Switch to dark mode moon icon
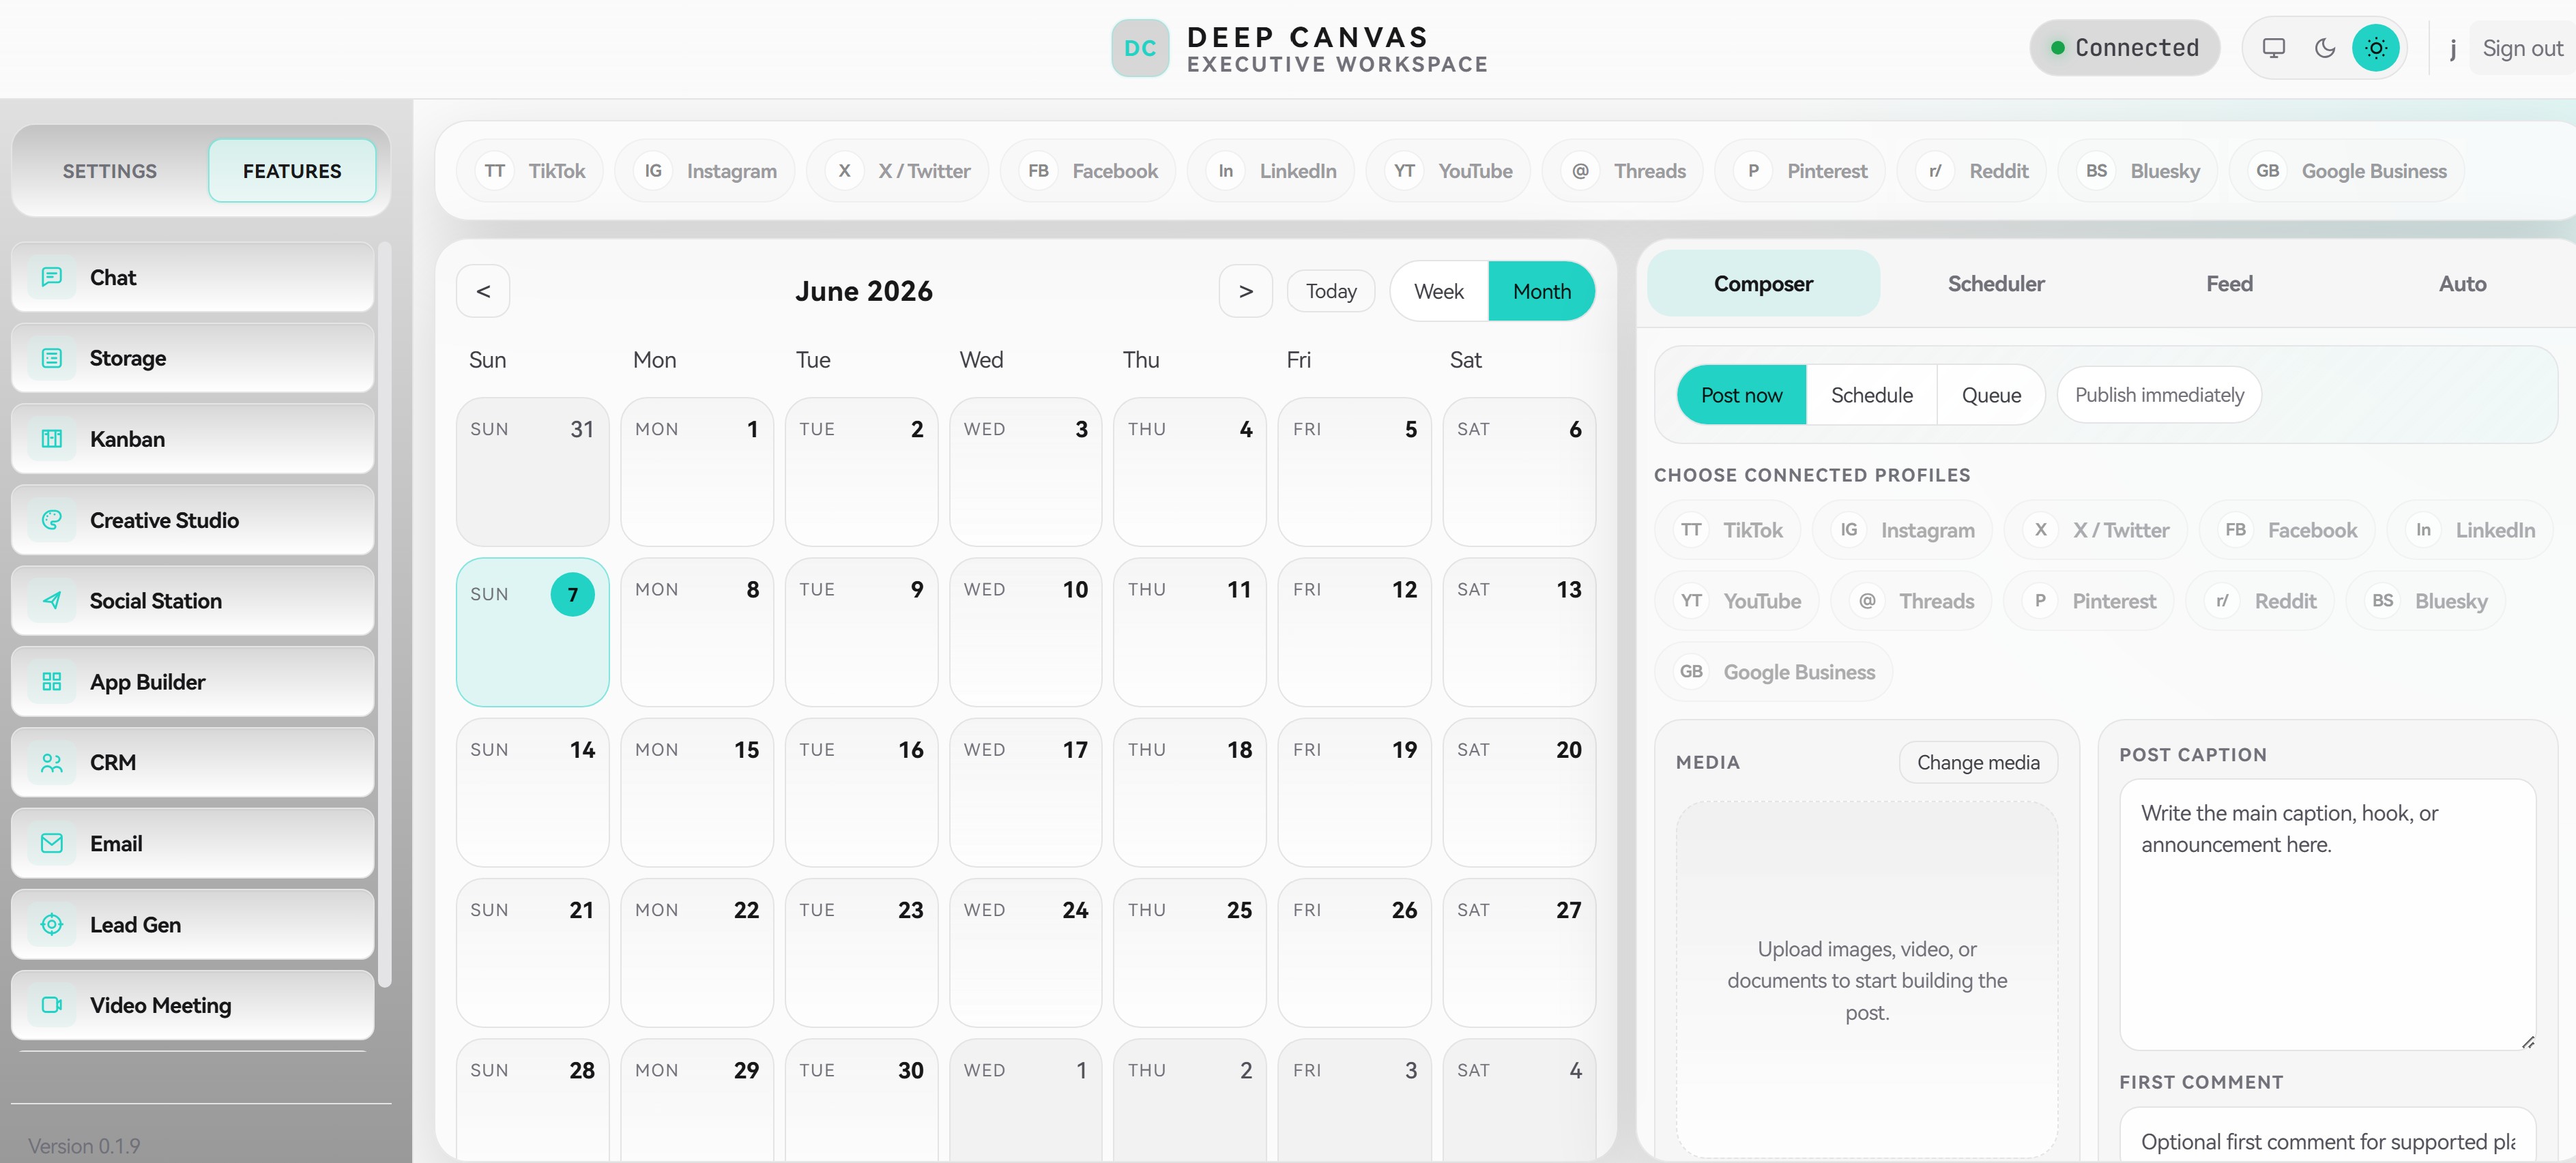This screenshot has width=2576, height=1163. pos(2325,48)
